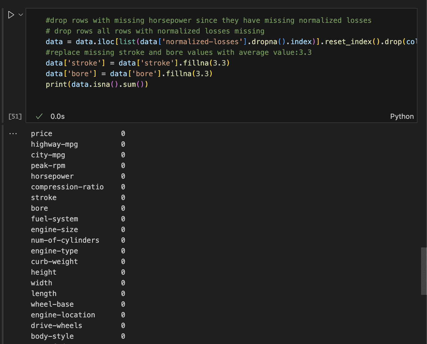This screenshot has width=427, height=344.
Task: Click the horsepower comment at the top
Action: [x=208, y=20]
